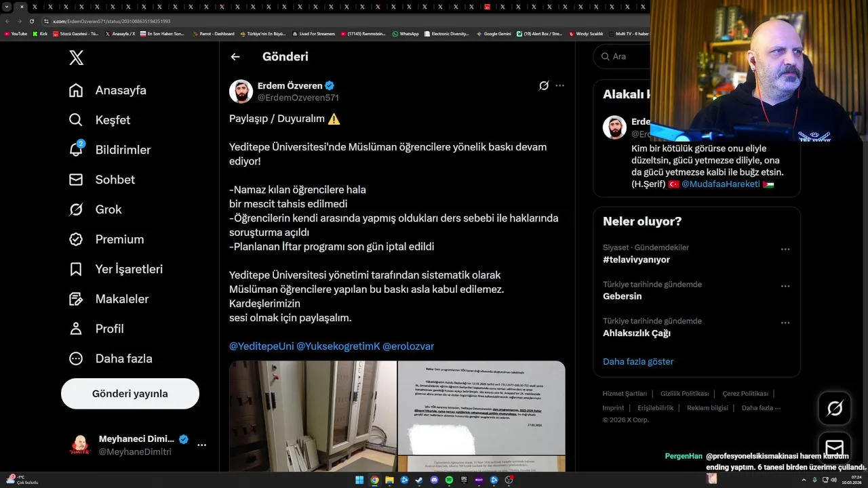Image resolution: width=868 pixels, height=488 pixels.
Task: Open Sohbet messages
Action: coord(102,180)
